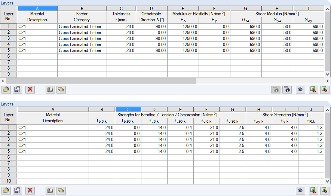Viewport: 331px width, 196px height.
Task: Delete layers with red X in lower toolbar
Action: [x=30, y=190]
